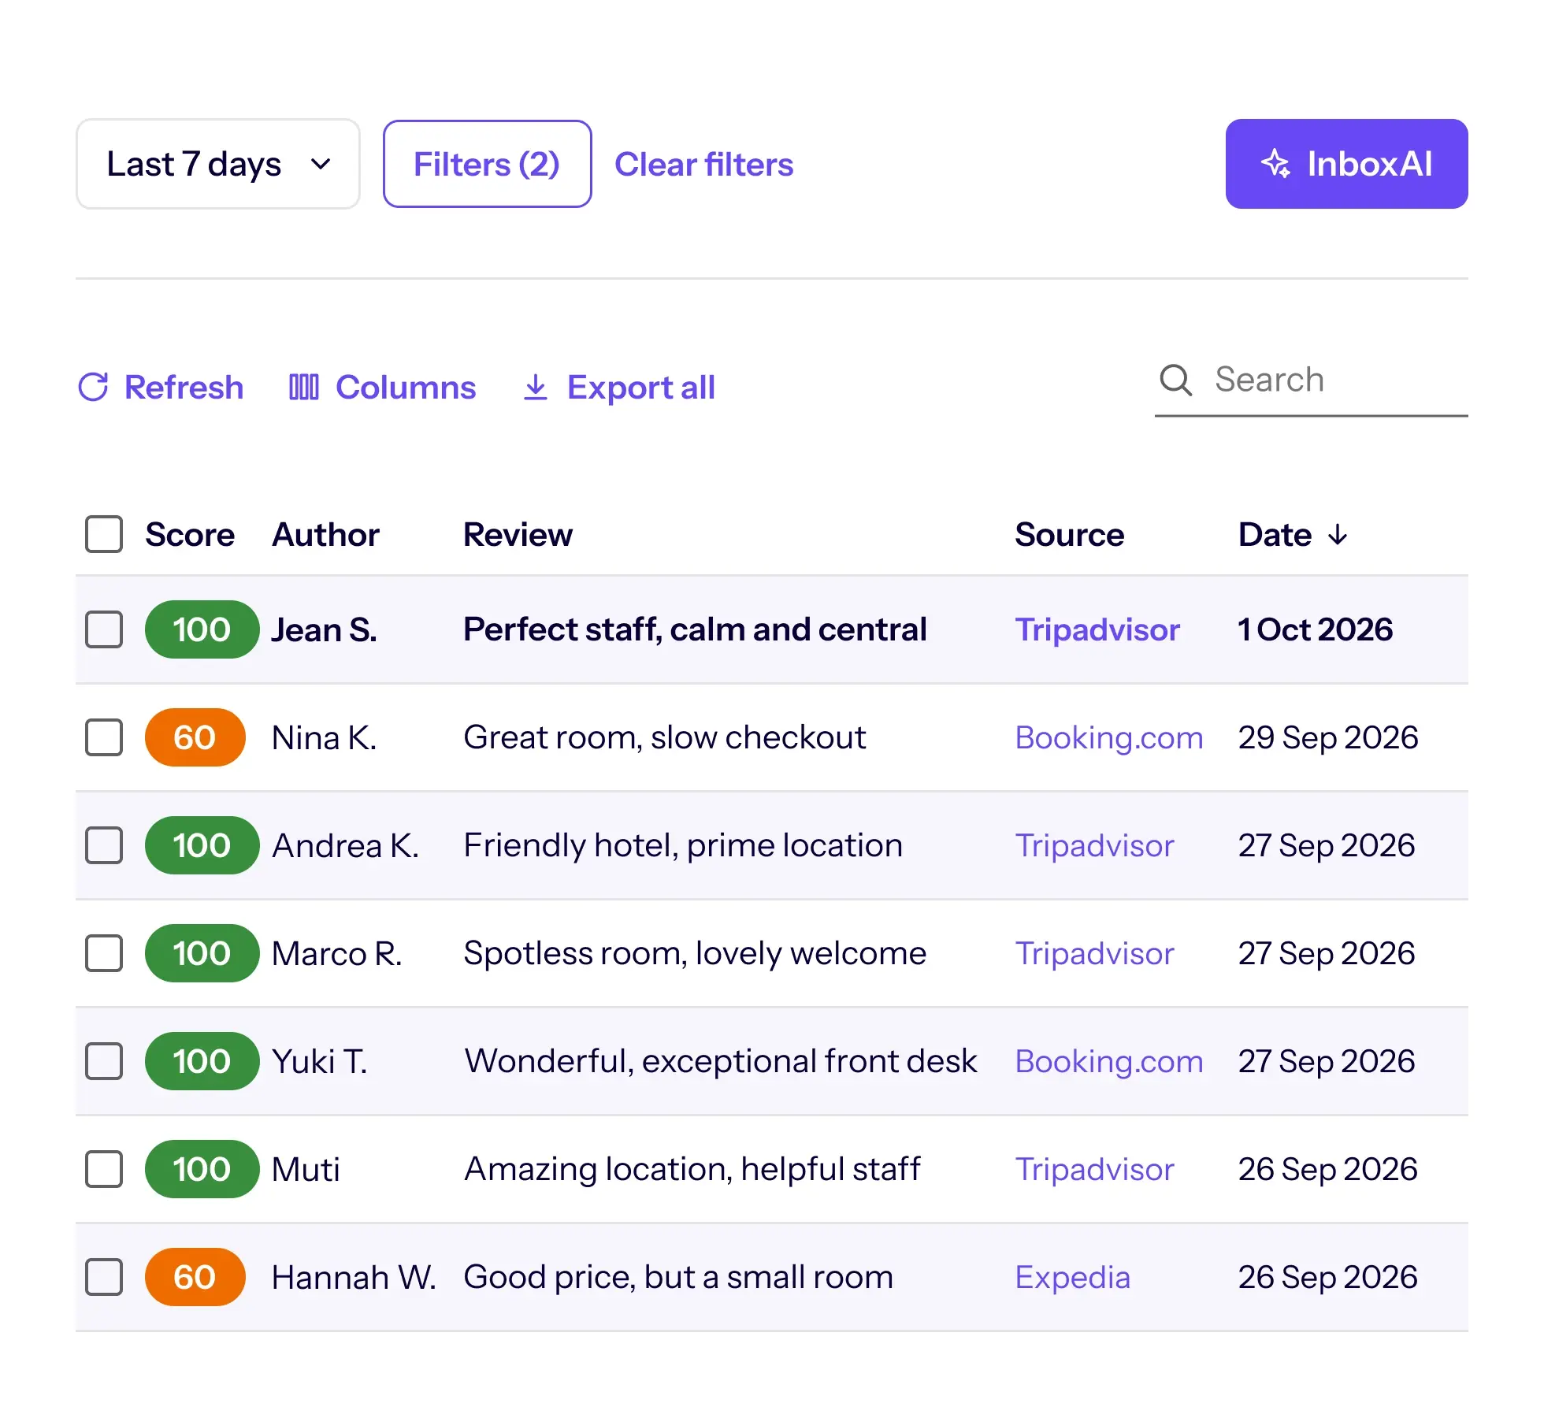
Task: Click the Columns layout icon
Action: point(304,387)
